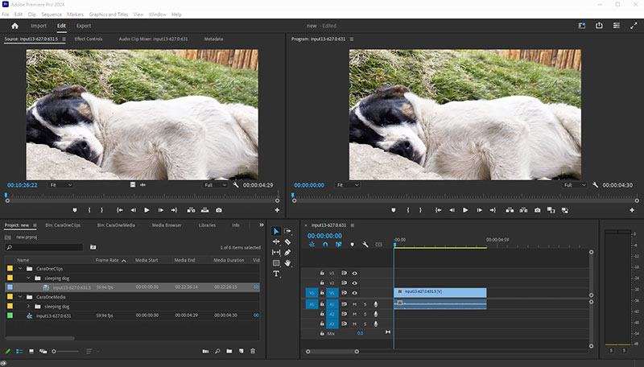
Task: Open timeline display settings wrench
Action: click(x=365, y=244)
